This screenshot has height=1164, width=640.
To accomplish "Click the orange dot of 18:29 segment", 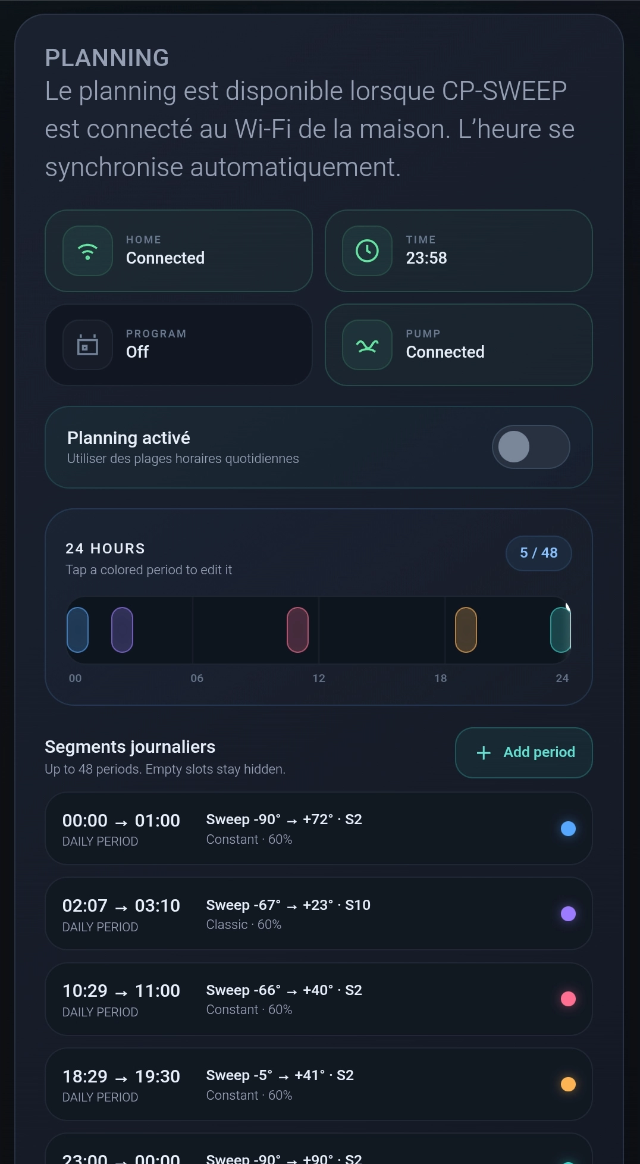I will pos(568,1084).
